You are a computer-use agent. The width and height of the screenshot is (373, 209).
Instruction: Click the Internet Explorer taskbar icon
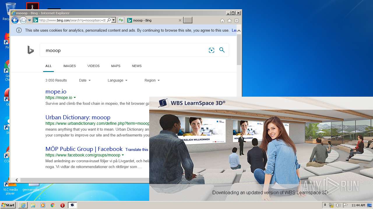coord(23,205)
